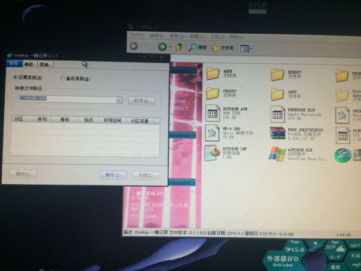Viewport: 361px width, 271px height.
Task: Expand the image file path dropdown arrow
Action: click(x=119, y=100)
